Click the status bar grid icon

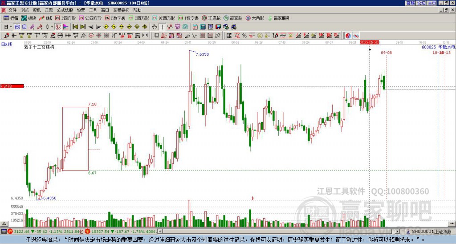[x=4, y=232]
